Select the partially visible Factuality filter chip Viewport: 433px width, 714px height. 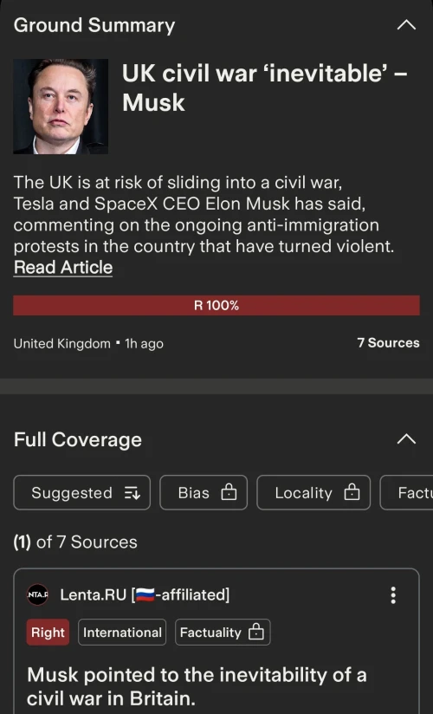(407, 493)
